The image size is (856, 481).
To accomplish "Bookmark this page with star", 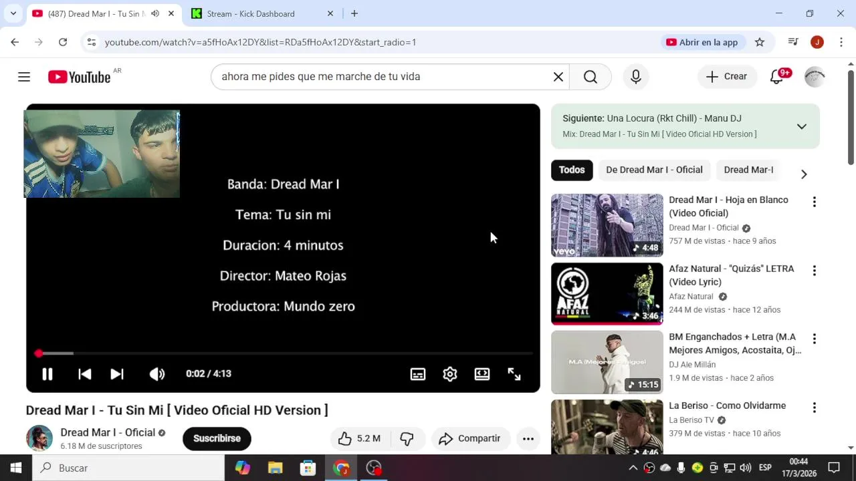I will coord(760,42).
